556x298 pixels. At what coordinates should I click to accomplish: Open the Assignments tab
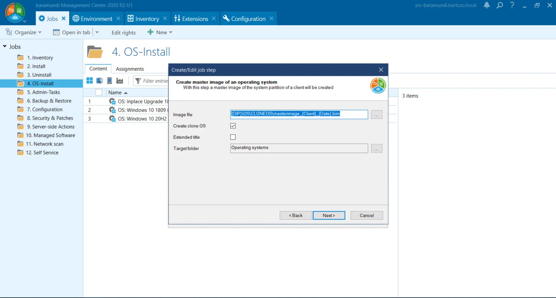coord(130,69)
